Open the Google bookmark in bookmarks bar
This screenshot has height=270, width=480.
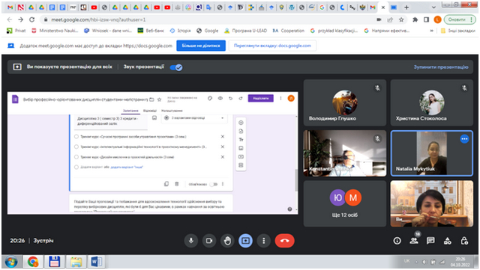208,31
